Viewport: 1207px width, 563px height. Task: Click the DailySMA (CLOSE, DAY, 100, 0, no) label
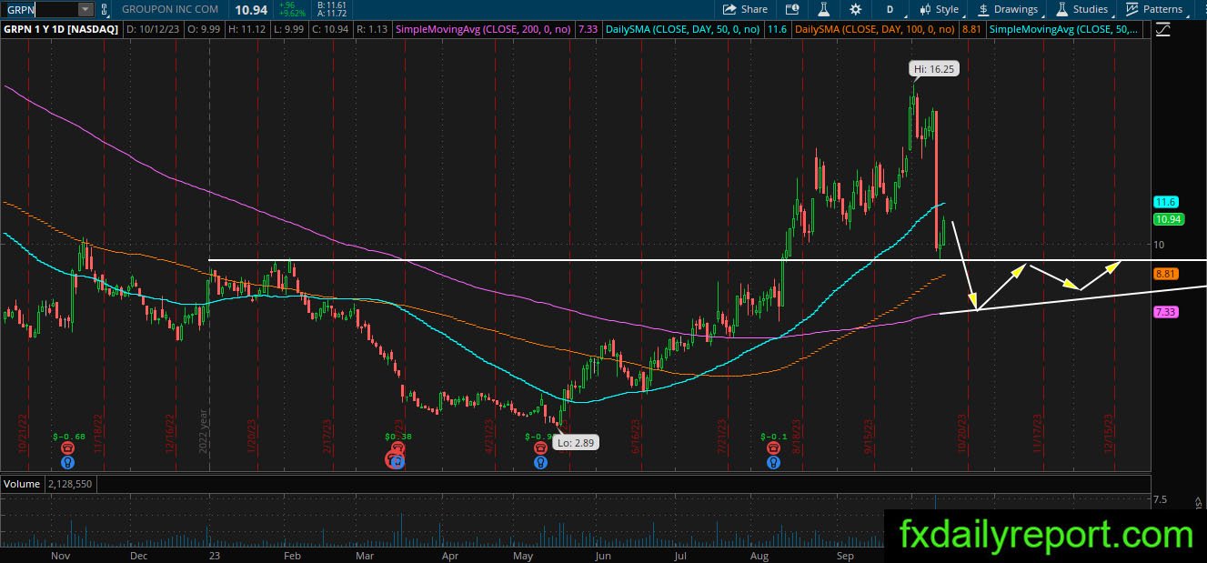pyautogui.click(x=875, y=29)
